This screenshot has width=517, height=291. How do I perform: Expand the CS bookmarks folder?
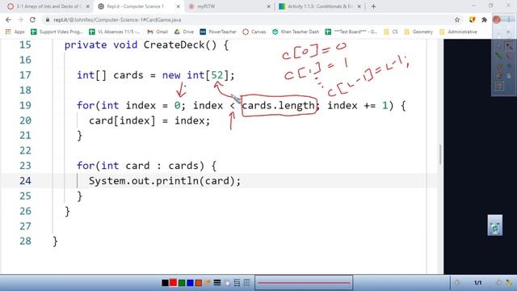(x=391, y=32)
